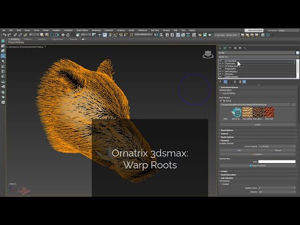Open the Utilities wrench tab
300x225 pixels.
(x=245, y=48)
